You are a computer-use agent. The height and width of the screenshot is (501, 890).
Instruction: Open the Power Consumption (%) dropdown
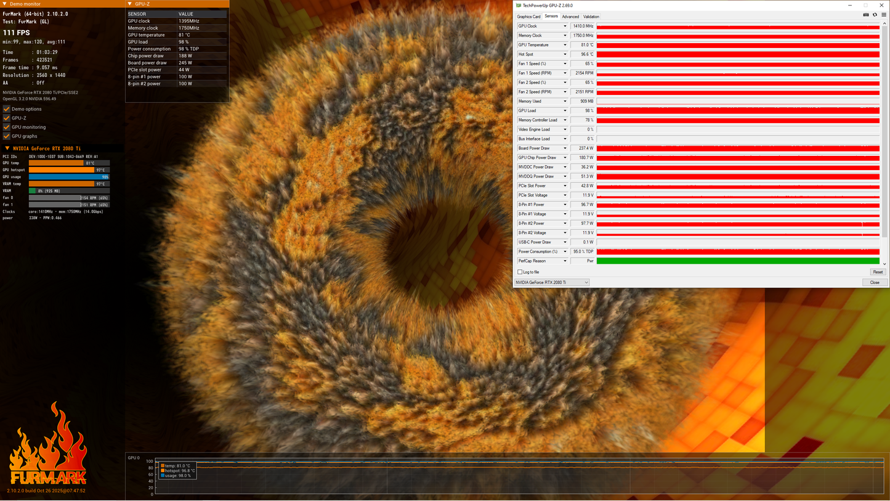(x=565, y=252)
